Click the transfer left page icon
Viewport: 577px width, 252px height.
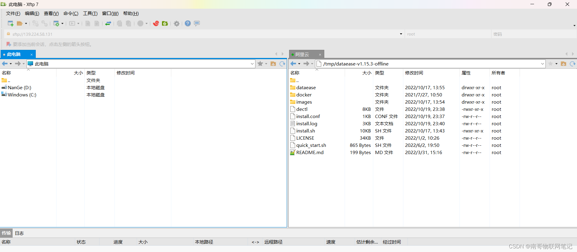pyautogui.click(x=88, y=23)
